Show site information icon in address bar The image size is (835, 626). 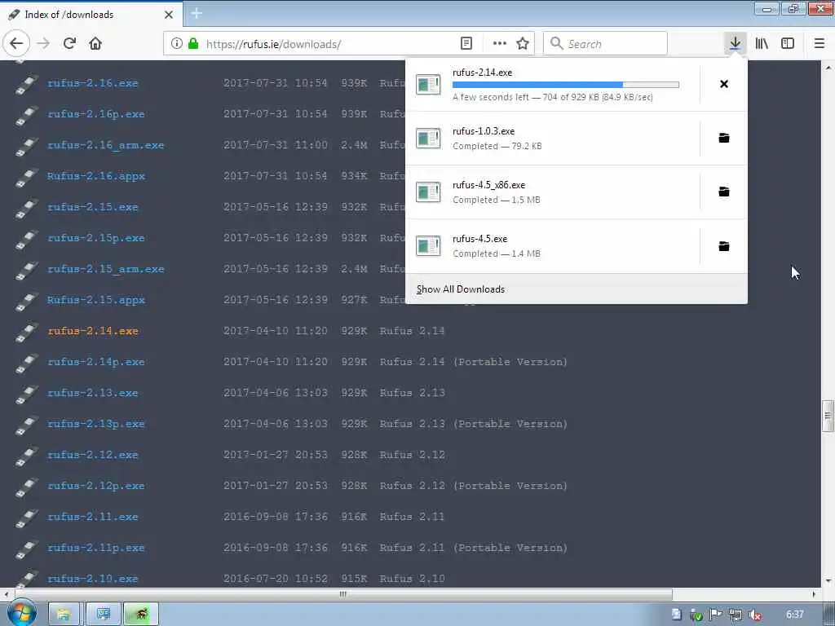(177, 44)
